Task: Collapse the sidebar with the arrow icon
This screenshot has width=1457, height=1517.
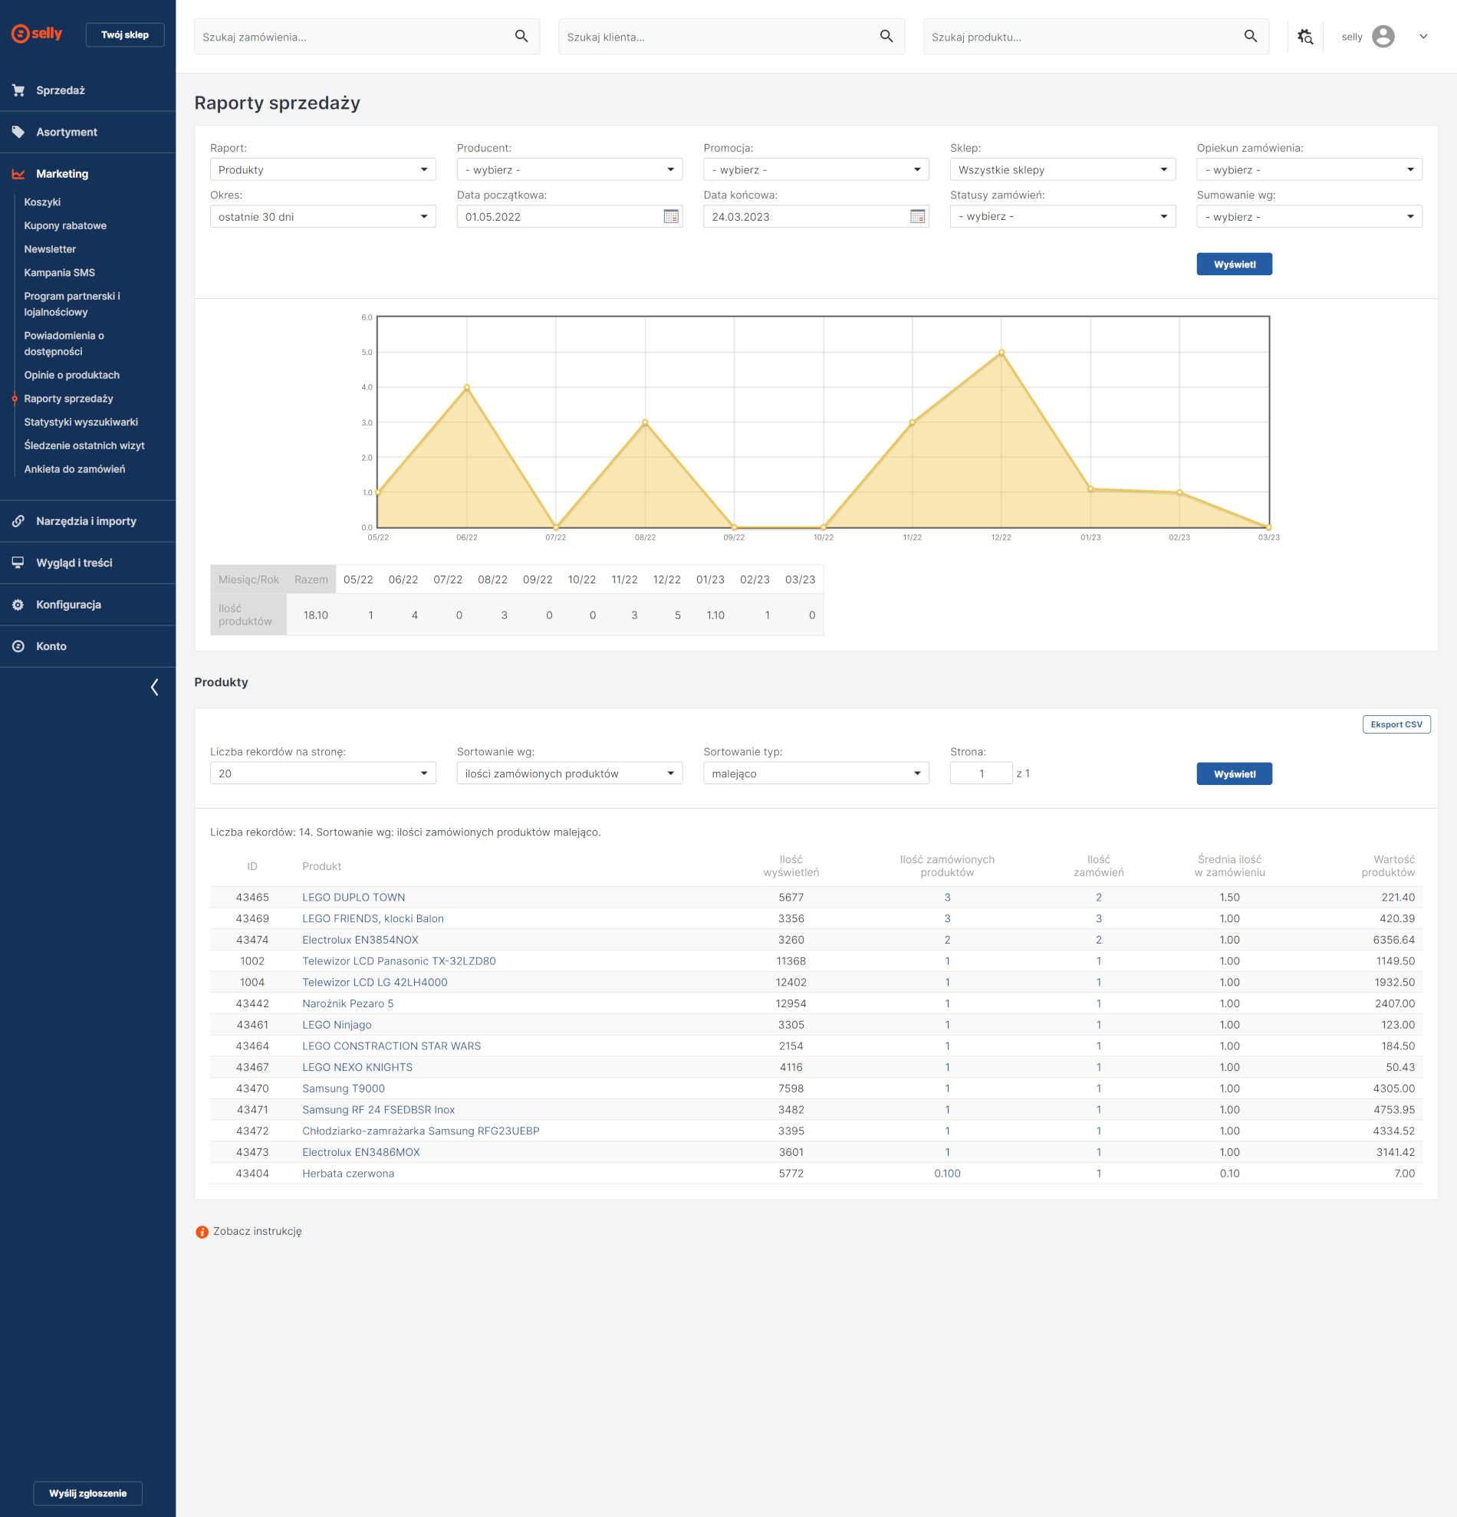Action: 155,688
